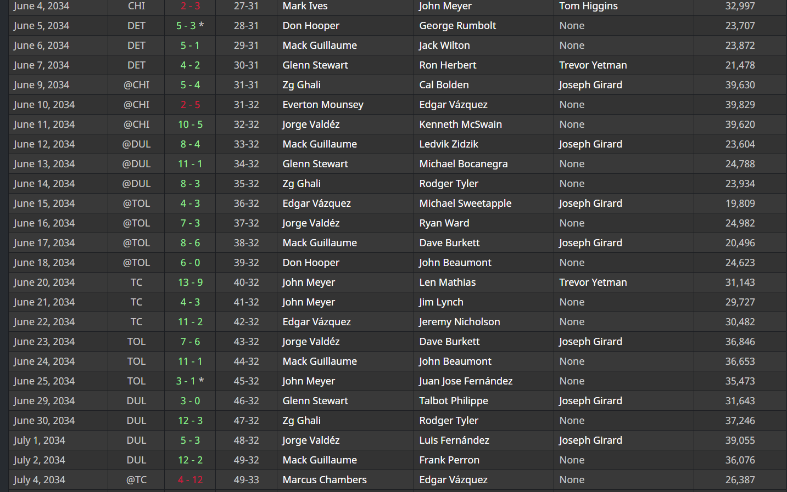Screen dimensions: 787x492
Task: Open the June 21, 2034 date
Action: click(x=44, y=302)
